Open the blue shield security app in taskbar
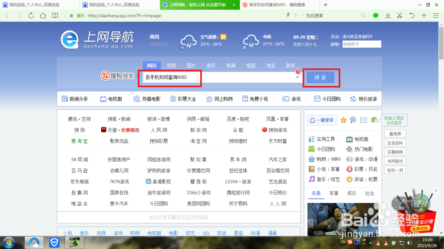This screenshot has height=249, width=444. coord(54,243)
